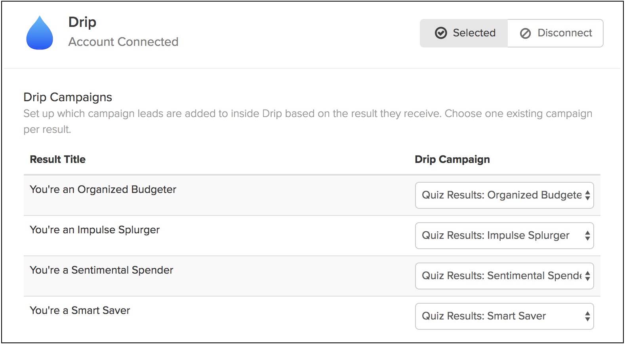Viewport: 625px width, 344px height.
Task: Select the "You're a Sentimental Spender" row title
Action: [101, 270]
